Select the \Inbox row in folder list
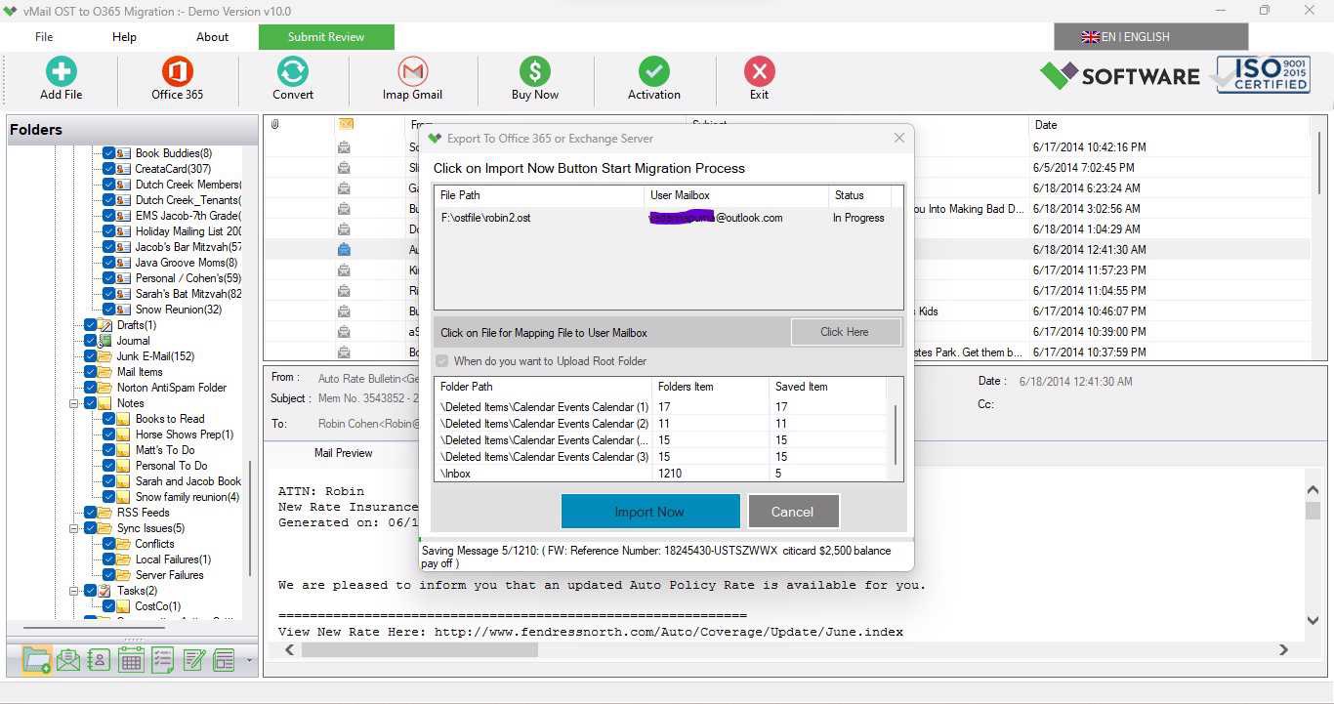 click(x=662, y=474)
